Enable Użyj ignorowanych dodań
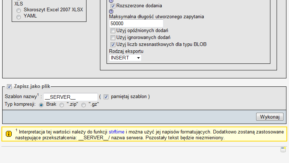This screenshot has width=289, height=163. point(113,38)
